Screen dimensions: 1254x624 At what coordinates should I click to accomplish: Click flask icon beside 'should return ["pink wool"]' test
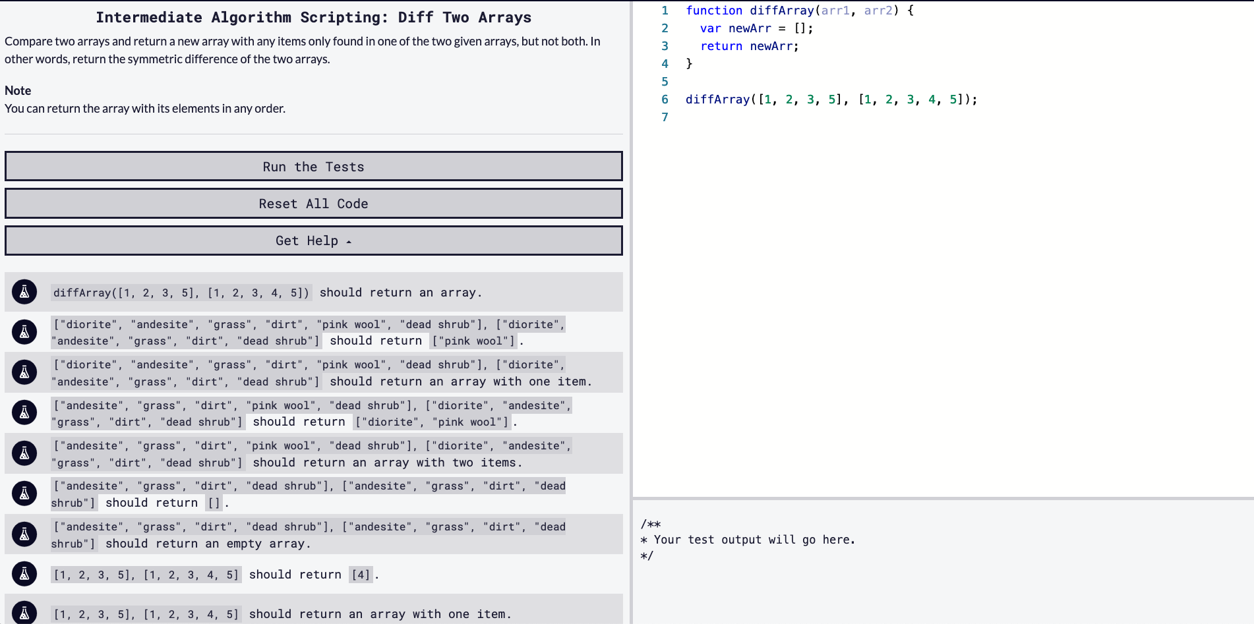click(24, 332)
